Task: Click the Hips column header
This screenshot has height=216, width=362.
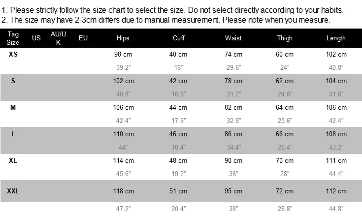Action: (x=123, y=38)
